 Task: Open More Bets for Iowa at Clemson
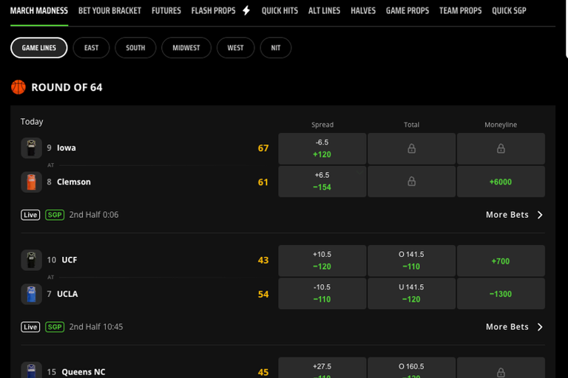coord(507,215)
